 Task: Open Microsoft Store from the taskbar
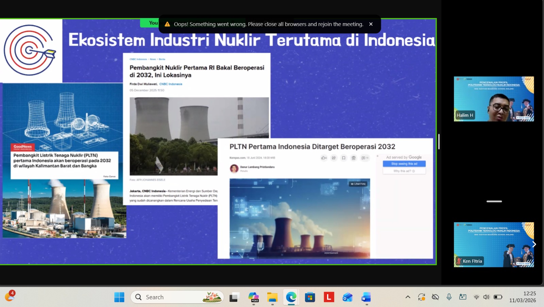(310, 297)
